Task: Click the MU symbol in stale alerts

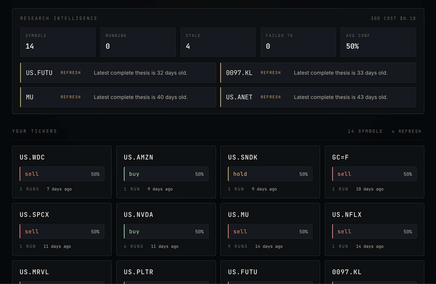Action: pyautogui.click(x=30, y=97)
